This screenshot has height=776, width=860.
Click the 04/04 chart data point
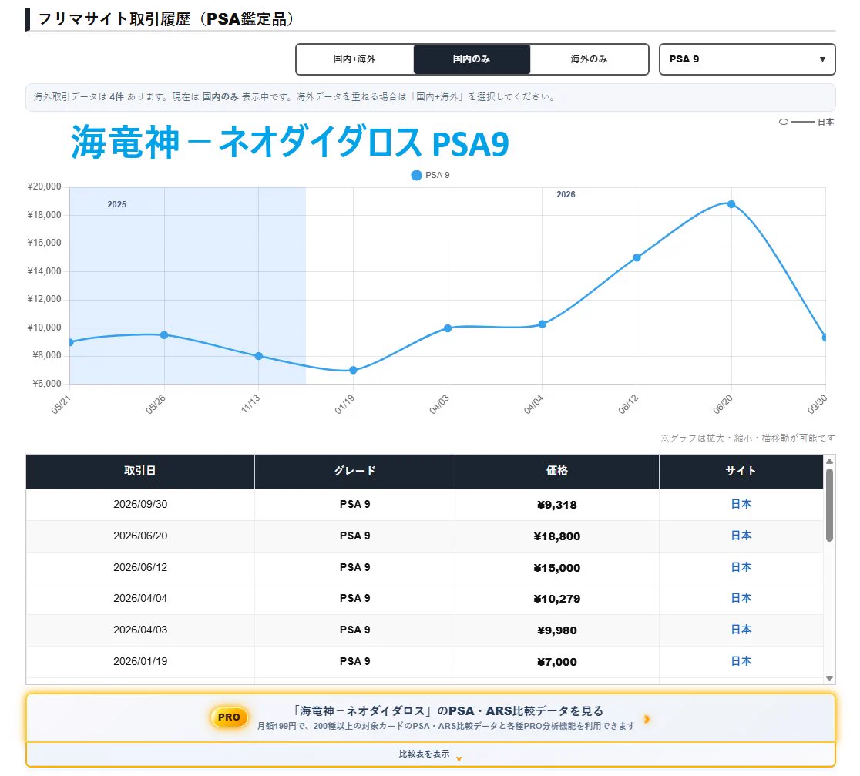[543, 324]
